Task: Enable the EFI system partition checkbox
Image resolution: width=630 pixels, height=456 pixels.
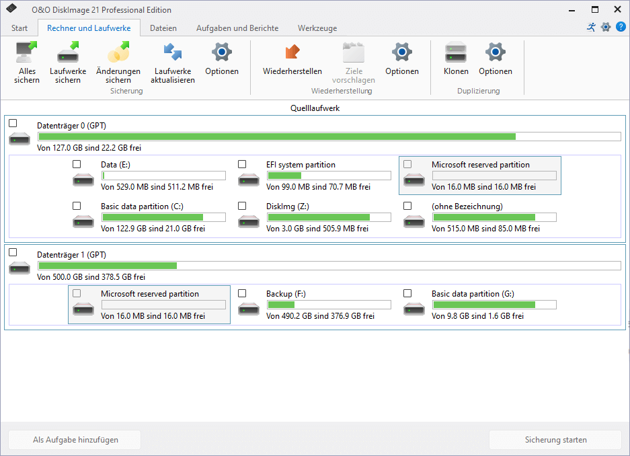Action: point(242,164)
